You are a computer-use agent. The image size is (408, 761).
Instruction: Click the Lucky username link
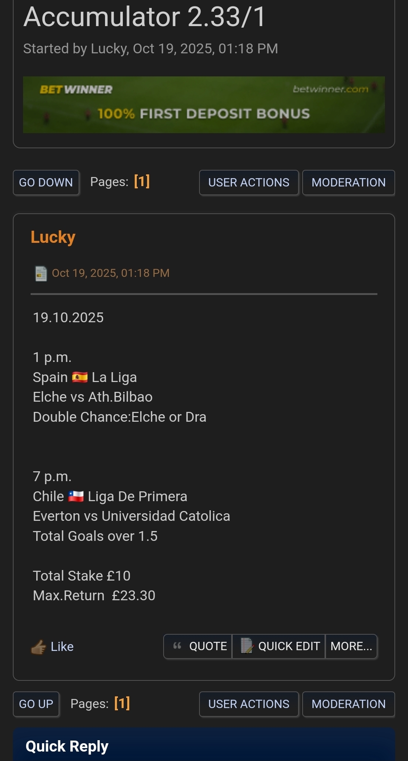point(53,237)
